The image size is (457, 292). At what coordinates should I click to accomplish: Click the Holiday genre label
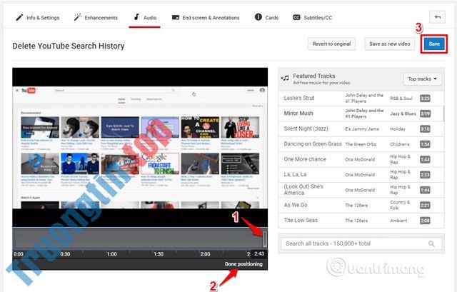[398, 129]
